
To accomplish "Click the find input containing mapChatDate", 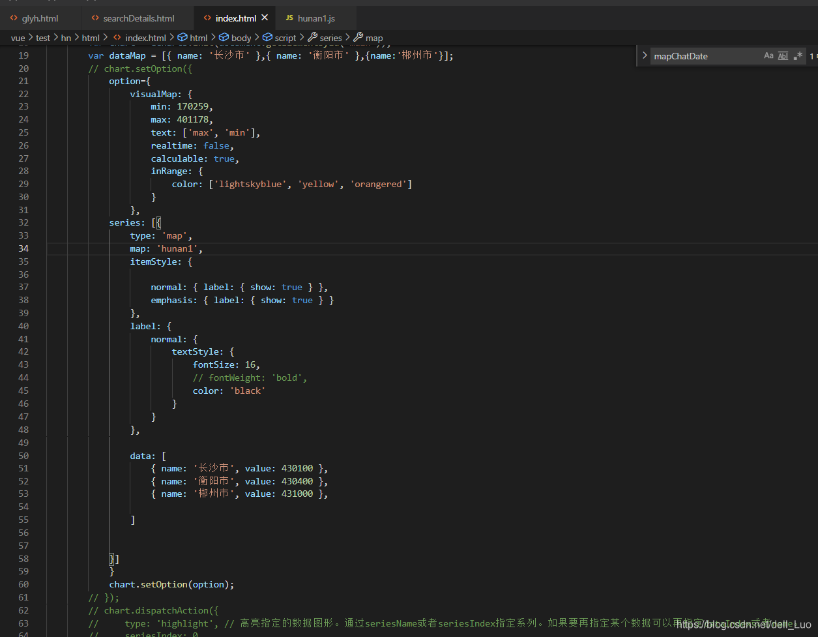I will point(707,56).
